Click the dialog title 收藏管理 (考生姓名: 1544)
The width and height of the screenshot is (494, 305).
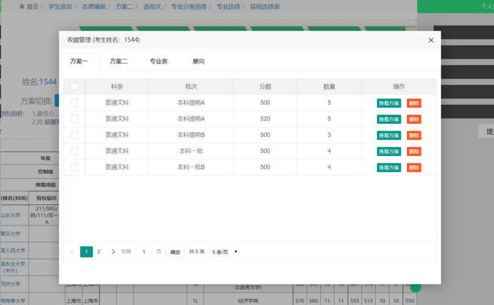pos(103,40)
